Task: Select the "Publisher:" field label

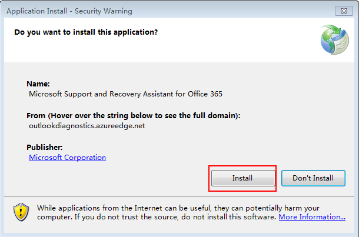Action: pyautogui.click(x=45, y=147)
